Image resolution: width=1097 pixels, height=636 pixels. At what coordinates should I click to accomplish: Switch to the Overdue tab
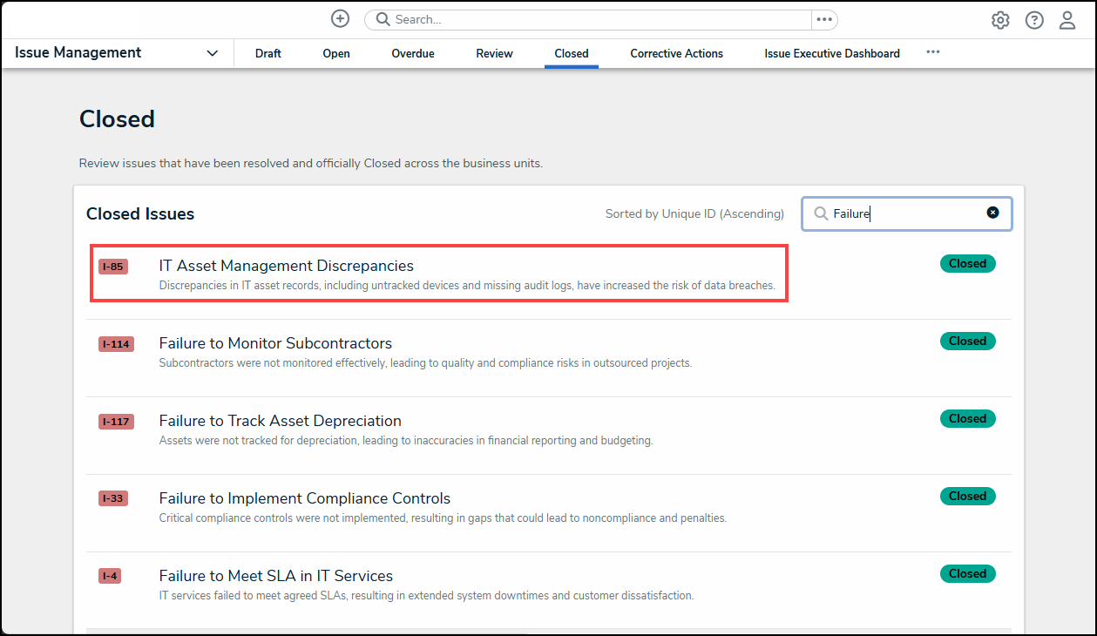(x=412, y=53)
